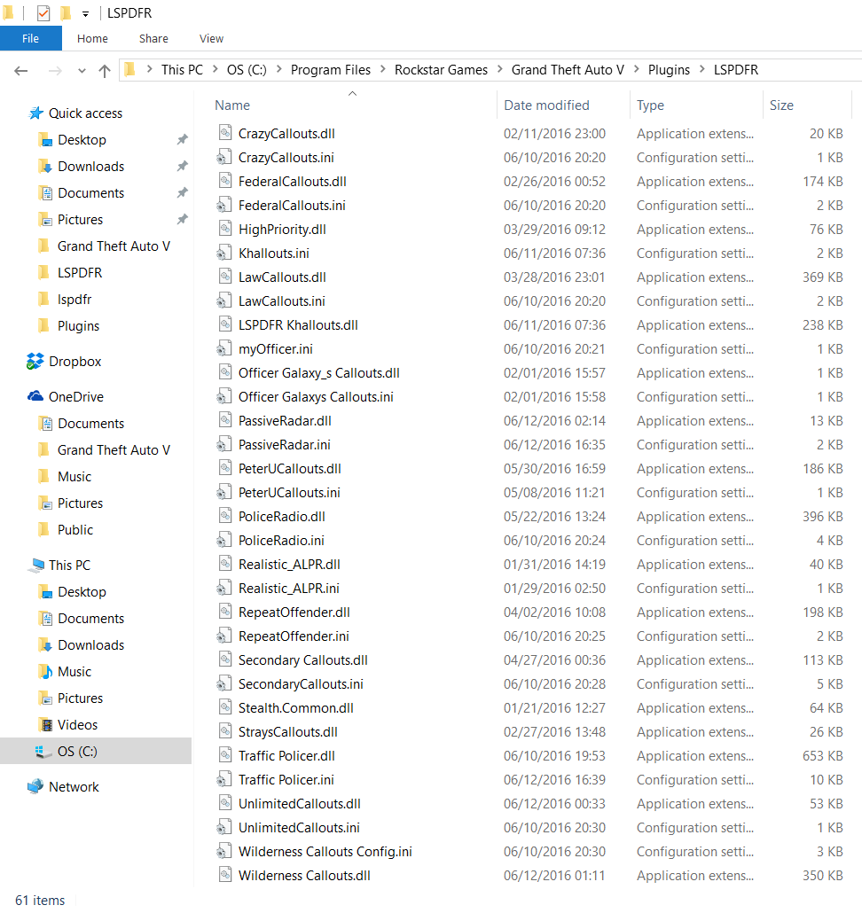Go up one folder level arrow

tap(105, 71)
